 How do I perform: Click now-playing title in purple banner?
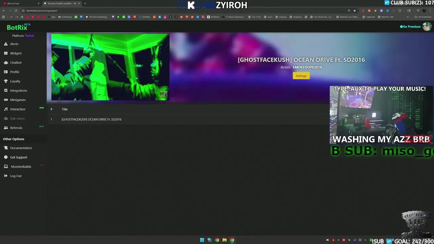[x=301, y=60]
